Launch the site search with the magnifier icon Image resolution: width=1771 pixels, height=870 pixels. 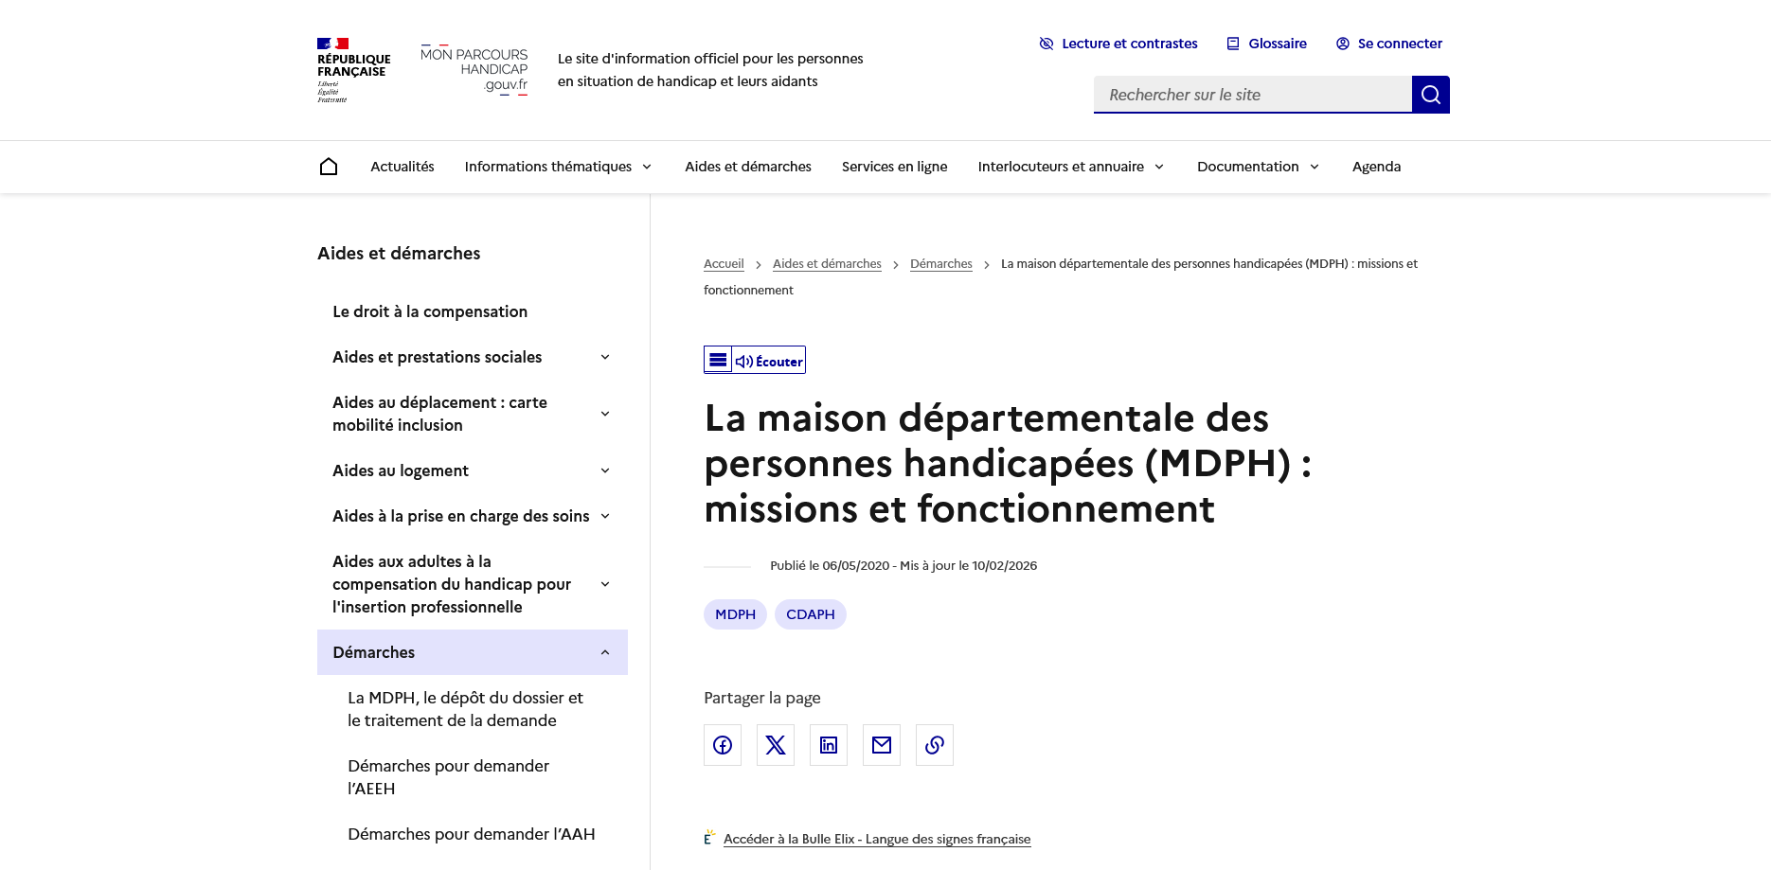pyautogui.click(x=1430, y=94)
